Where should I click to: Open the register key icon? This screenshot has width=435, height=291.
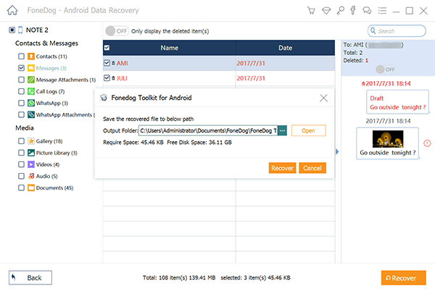(340, 11)
